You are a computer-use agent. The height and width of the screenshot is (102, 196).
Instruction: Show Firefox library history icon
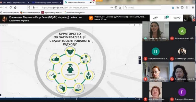(x=178, y=7)
